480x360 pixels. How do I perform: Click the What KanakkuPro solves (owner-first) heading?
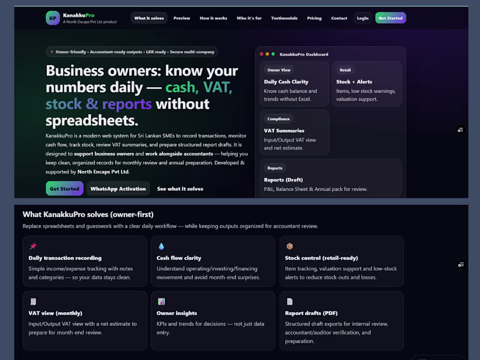[88, 214]
